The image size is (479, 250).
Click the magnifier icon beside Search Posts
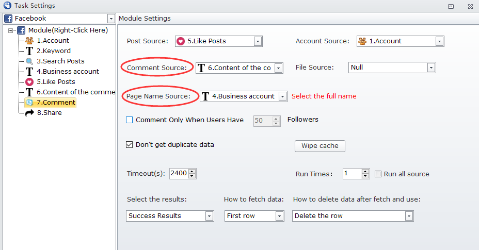pyautogui.click(x=29, y=61)
